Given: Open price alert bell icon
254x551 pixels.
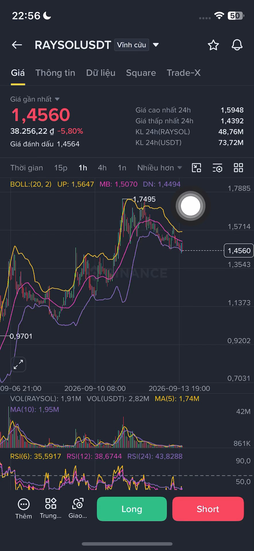Looking at the screenshot, I should (x=237, y=45).
